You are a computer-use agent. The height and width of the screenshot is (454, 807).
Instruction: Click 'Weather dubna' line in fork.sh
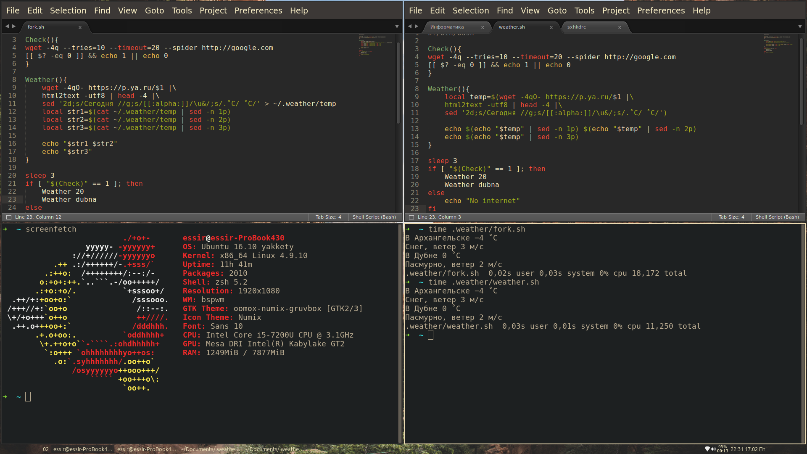[69, 200]
